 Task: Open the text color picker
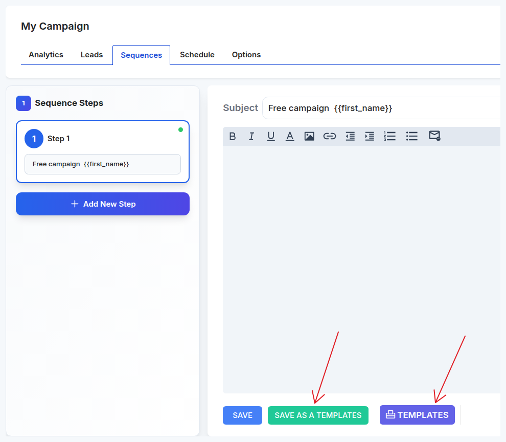[x=290, y=136]
